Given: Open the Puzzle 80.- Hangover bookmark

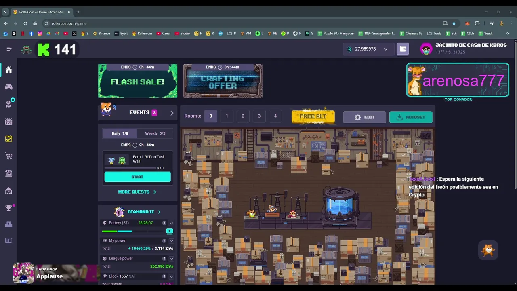Looking at the screenshot, I should point(336,34).
